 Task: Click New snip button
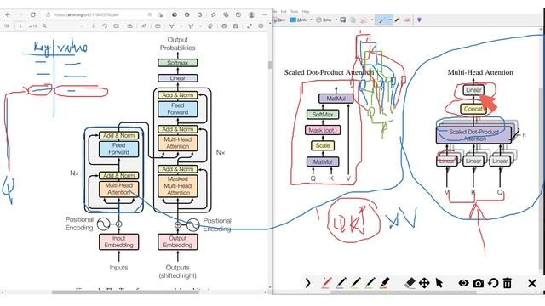(x=279, y=20)
